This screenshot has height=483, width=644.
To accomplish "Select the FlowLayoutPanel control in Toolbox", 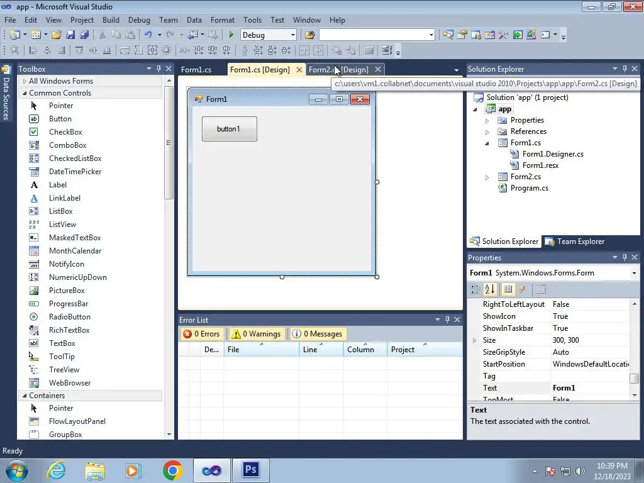I will (x=77, y=421).
